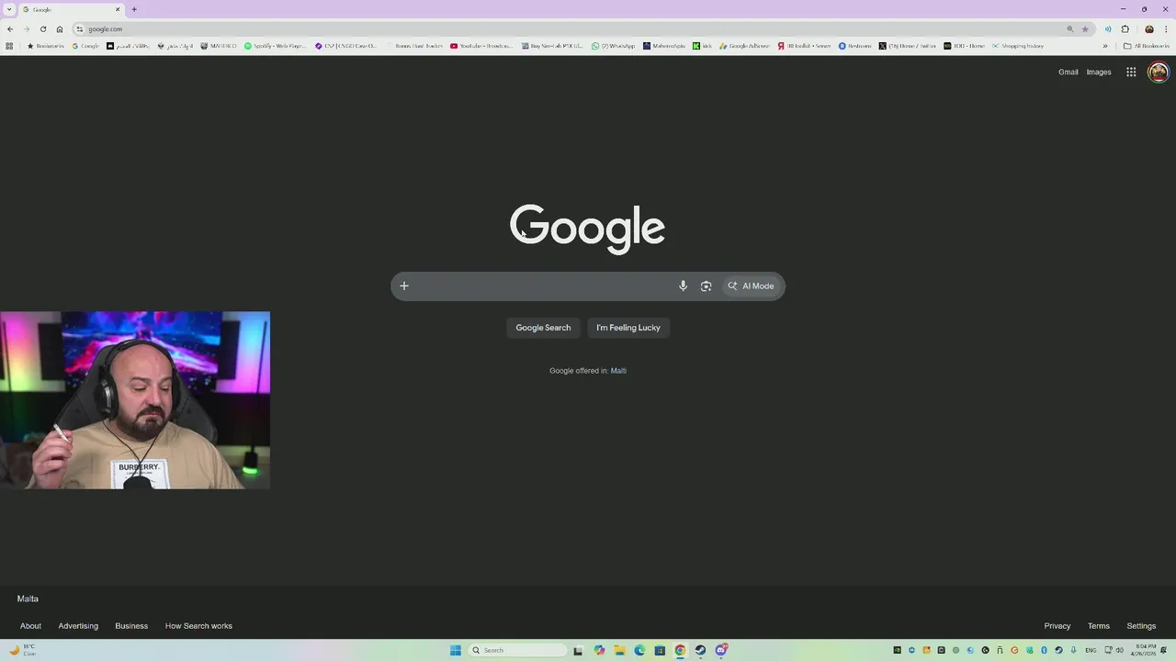
Task: Open the Bookmarks folder on bookmarks bar
Action: [x=46, y=46]
